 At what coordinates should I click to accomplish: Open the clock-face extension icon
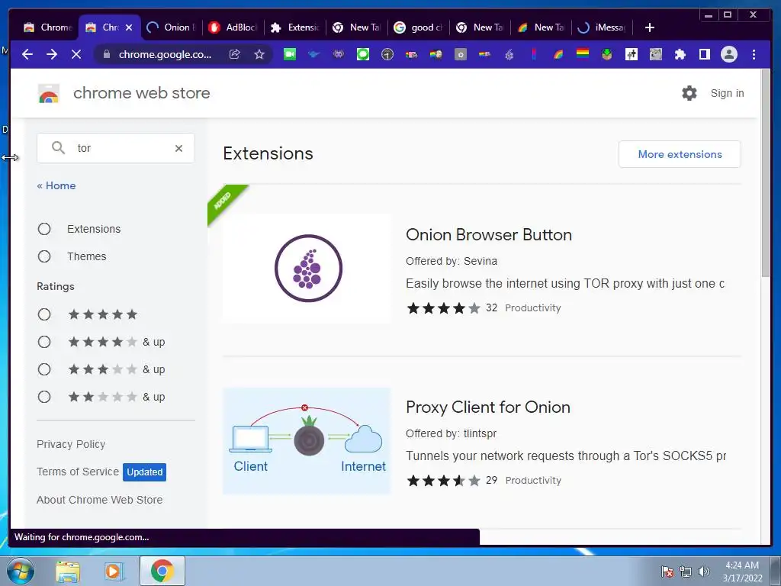tap(387, 54)
